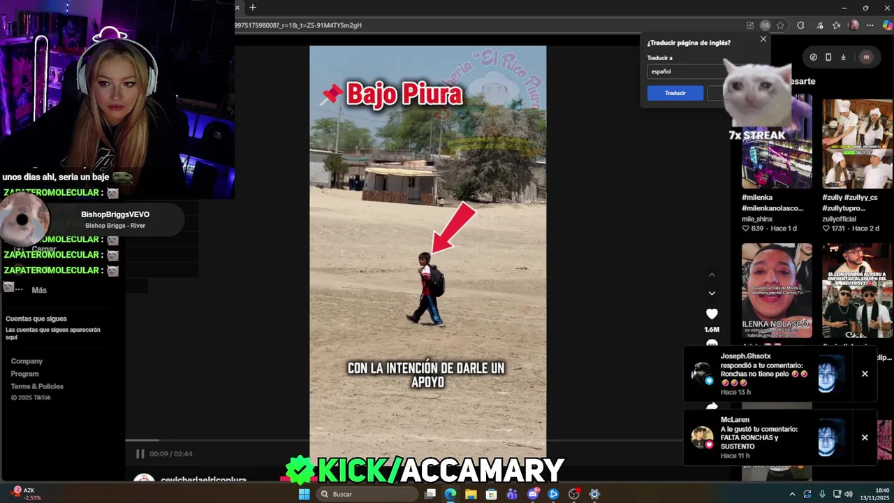Click the TikTok download desktop app icon
Viewport: 894px width, 503px height.
pos(843,57)
